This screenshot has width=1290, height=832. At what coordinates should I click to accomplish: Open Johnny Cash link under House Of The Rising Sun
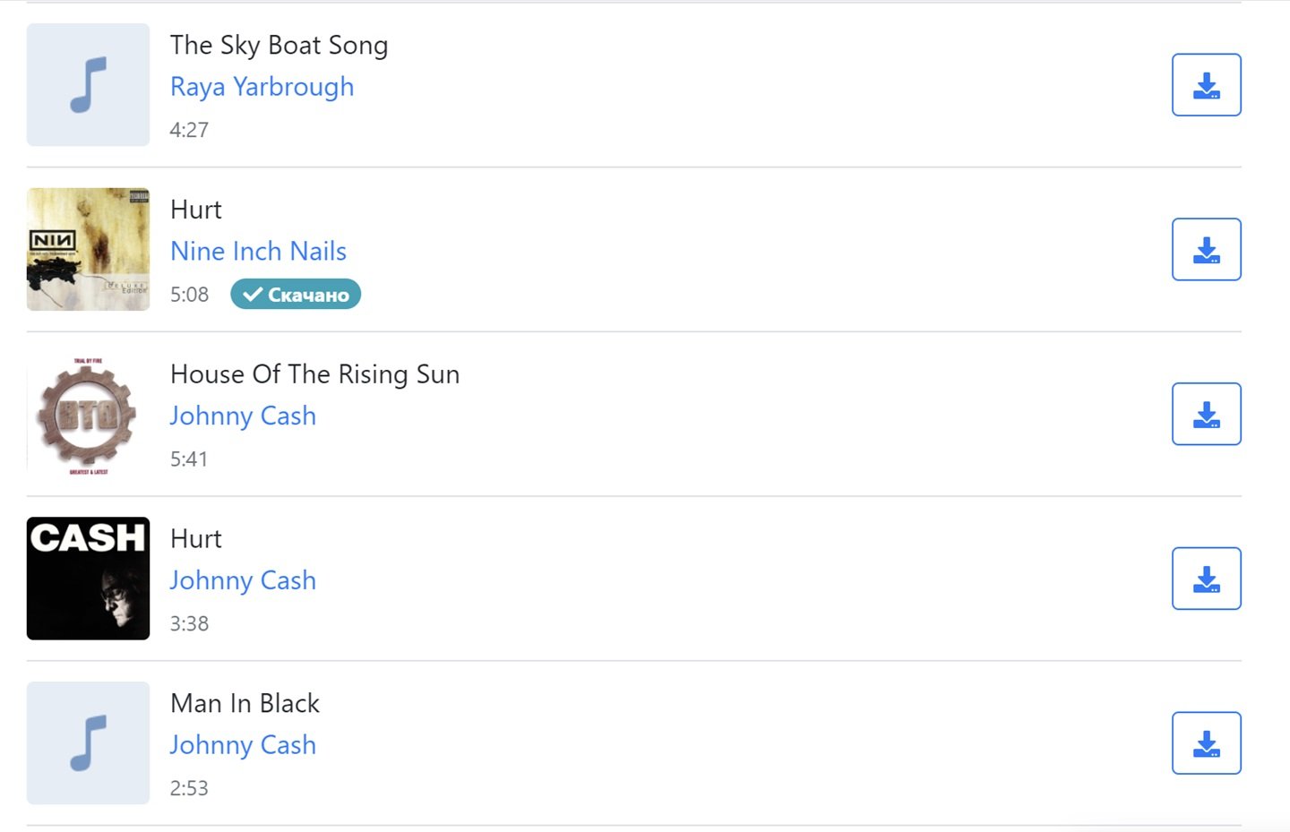coord(243,416)
